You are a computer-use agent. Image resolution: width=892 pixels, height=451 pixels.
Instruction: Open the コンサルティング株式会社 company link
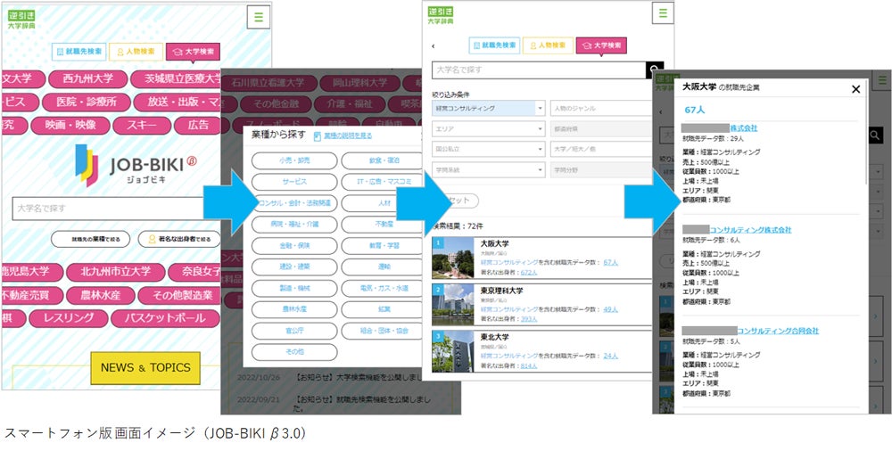pyautogui.click(x=750, y=230)
